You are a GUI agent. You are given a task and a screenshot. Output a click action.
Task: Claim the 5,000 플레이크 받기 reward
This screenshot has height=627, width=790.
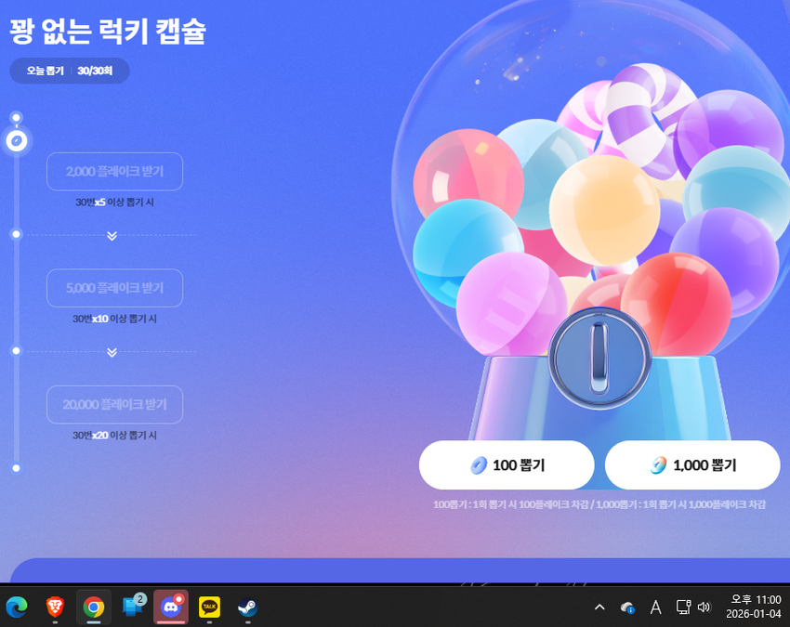coord(114,288)
